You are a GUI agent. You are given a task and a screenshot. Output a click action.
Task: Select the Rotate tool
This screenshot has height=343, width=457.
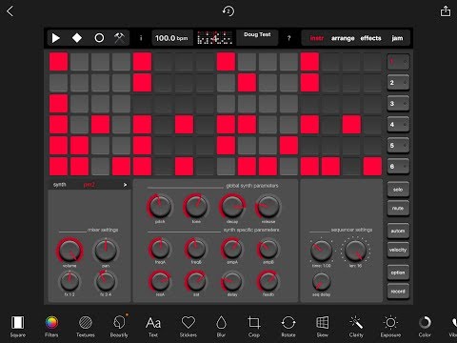pyautogui.click(x=288, y=326)
